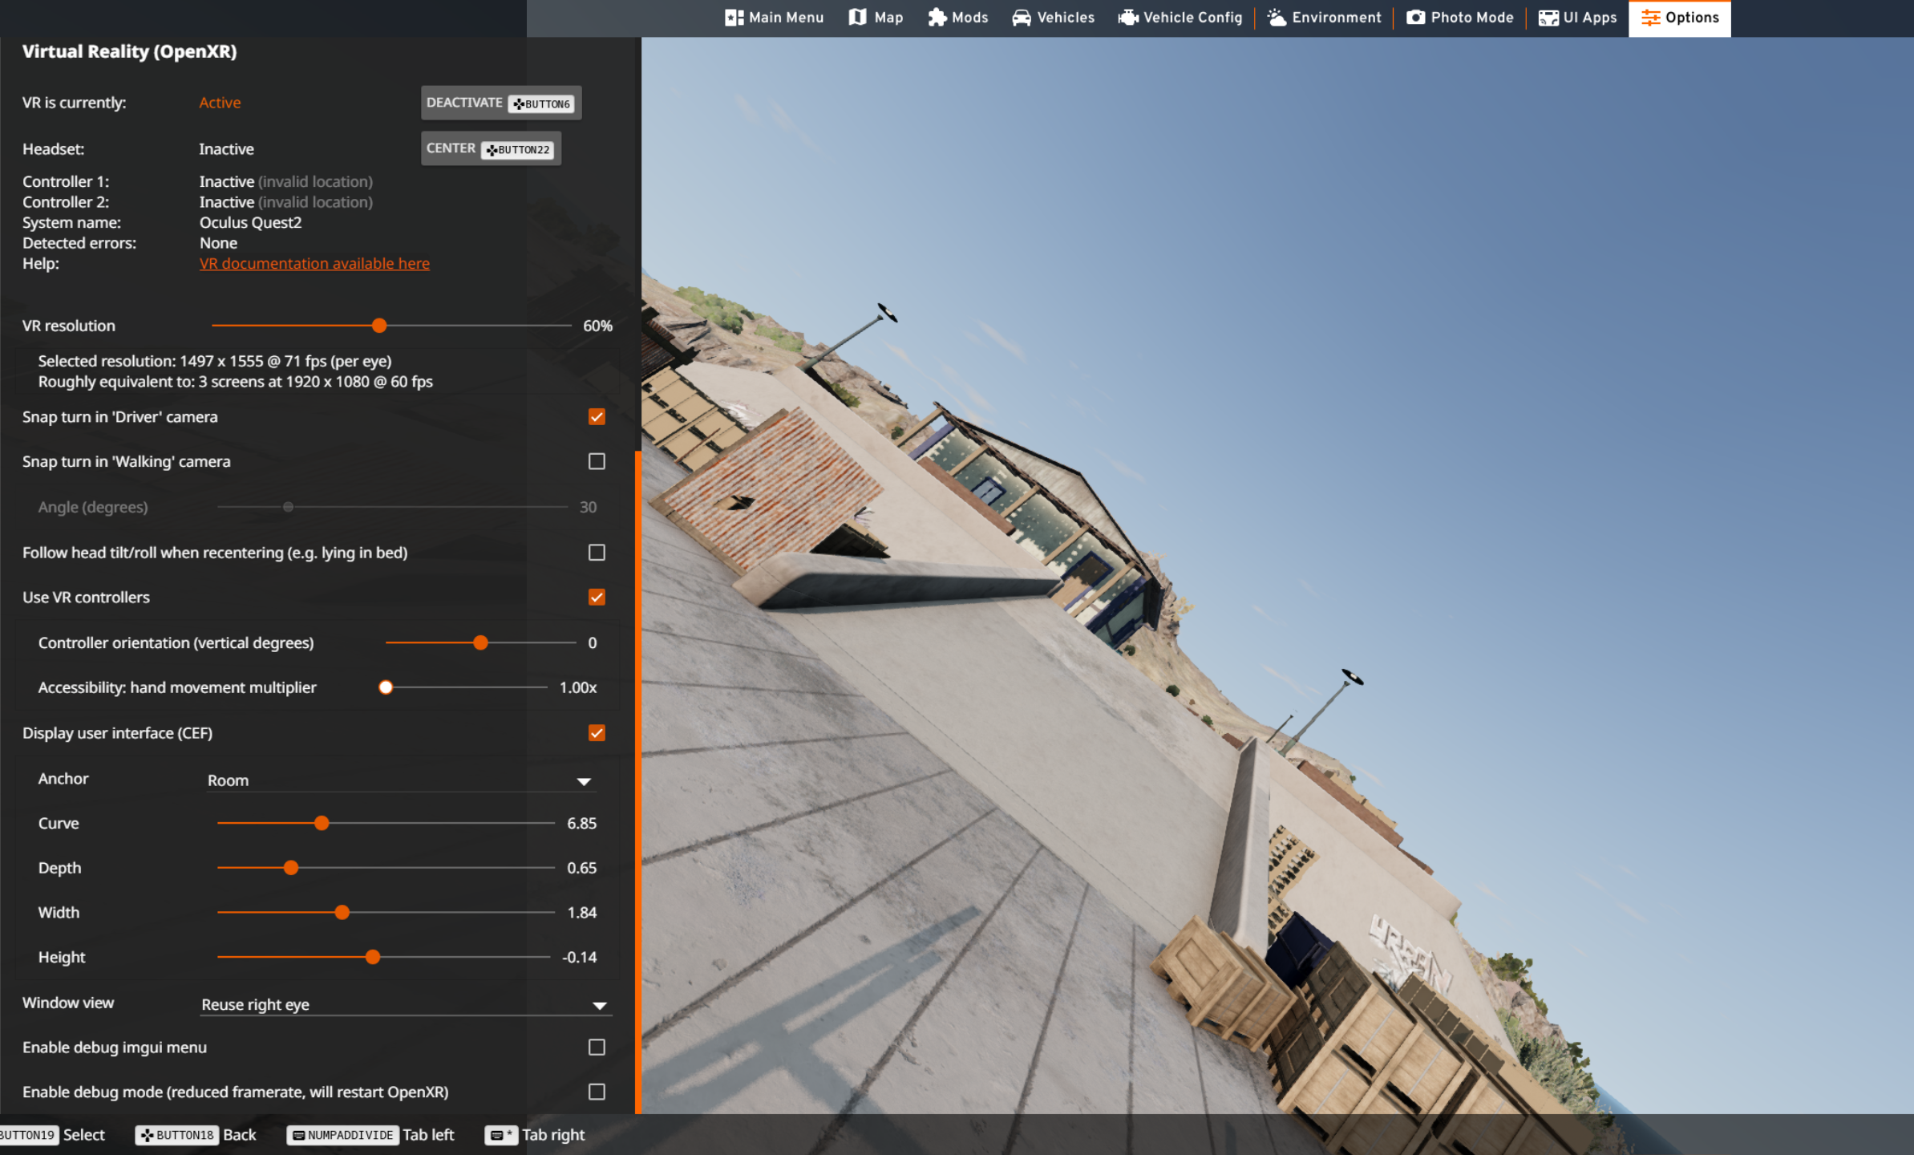
Task: Expand the Anchor dropdown showing Room
Action: (397, 780)
